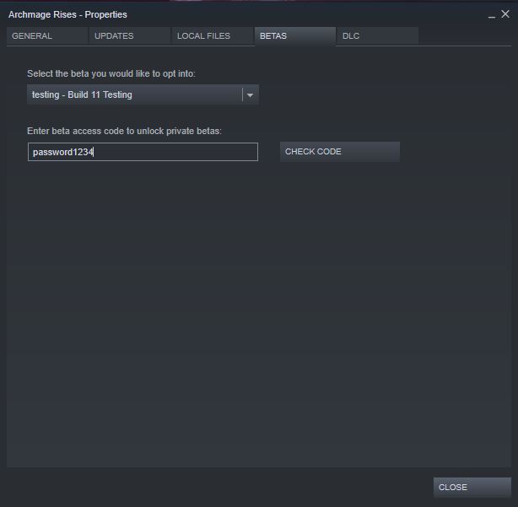Click the CHECK CODE button

tap(340, 152)
